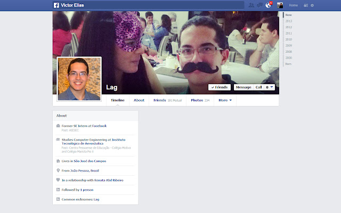
Task: Open privacy shortcuts lock icon
Action: tap(306, 5)
